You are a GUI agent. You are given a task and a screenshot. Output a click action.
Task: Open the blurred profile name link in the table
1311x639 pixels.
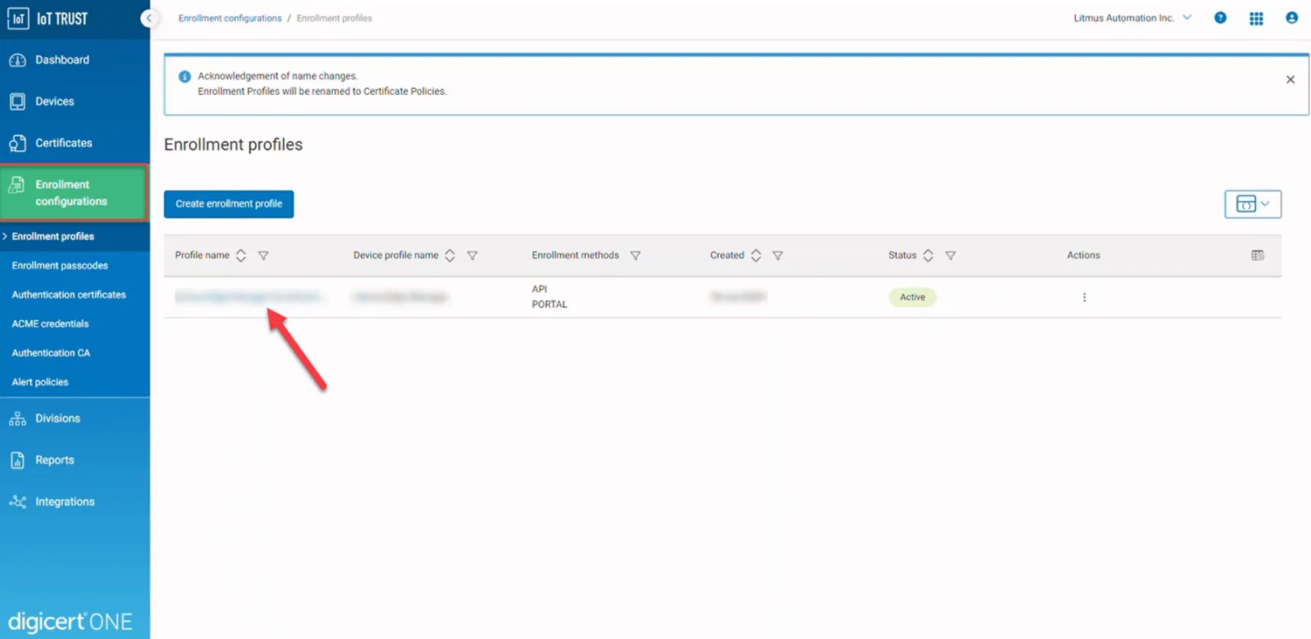(x=248, y=297)
